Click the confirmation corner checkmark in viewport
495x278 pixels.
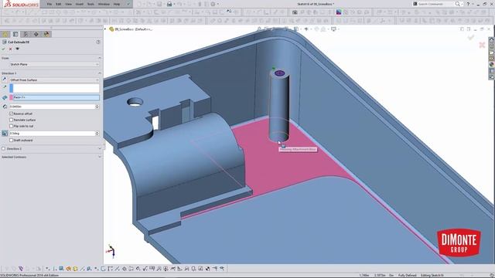coord(471,37)
